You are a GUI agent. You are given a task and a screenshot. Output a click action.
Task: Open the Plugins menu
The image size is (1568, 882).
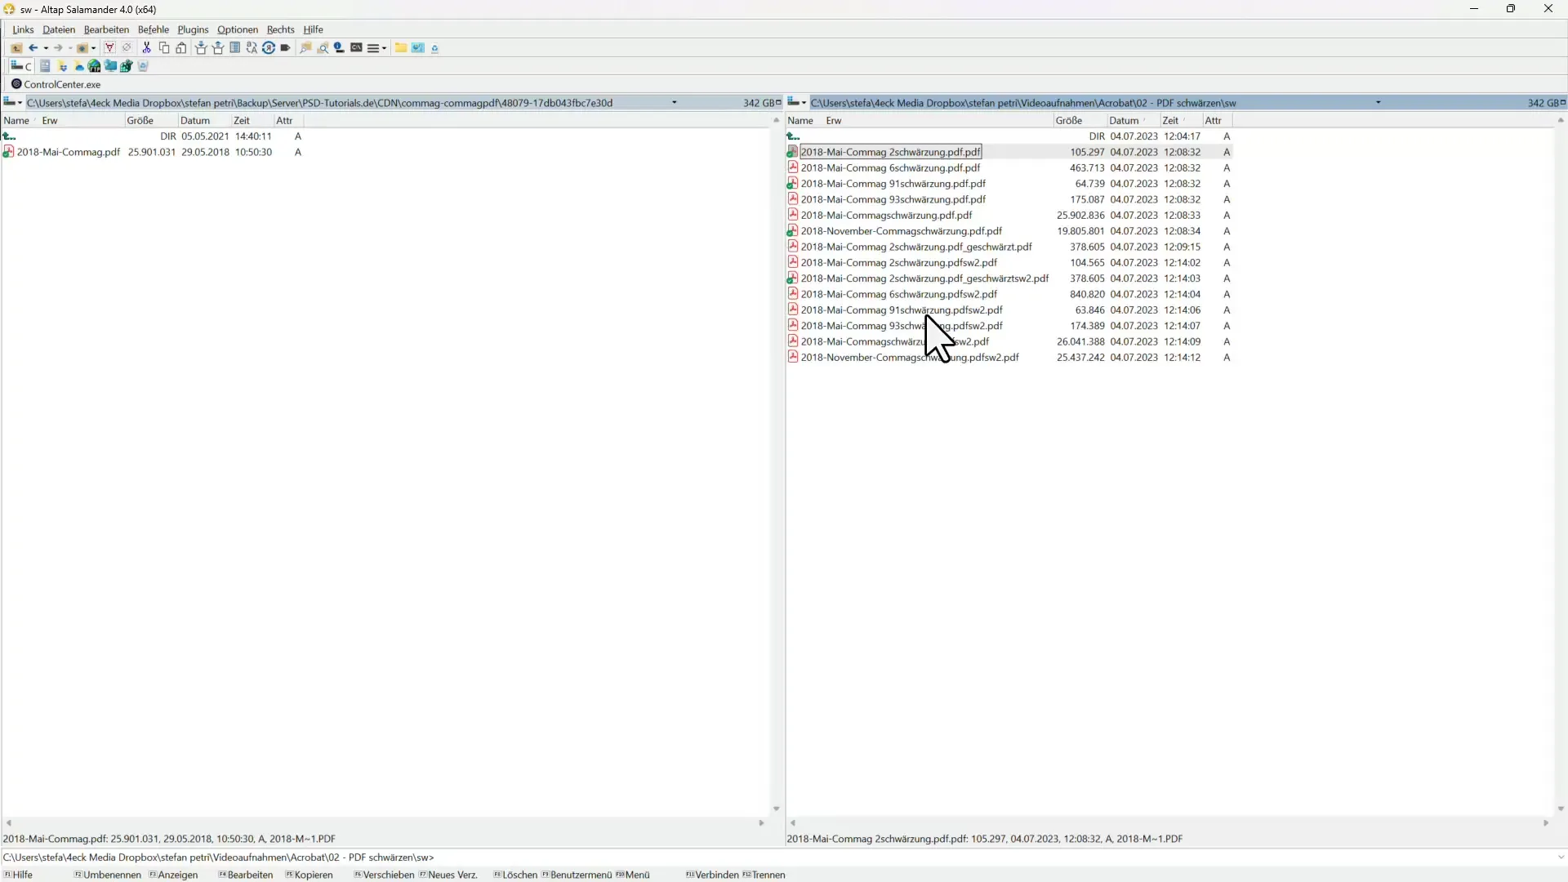[194, 29]
